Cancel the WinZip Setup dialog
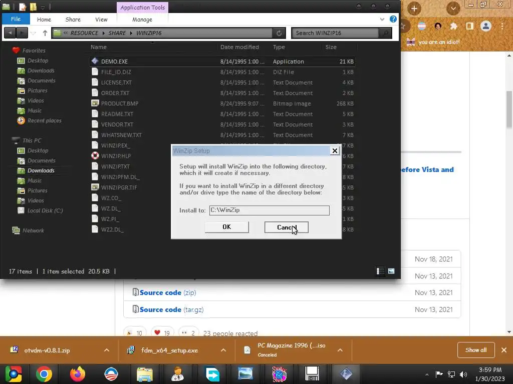513x384 pixels. 286,227
